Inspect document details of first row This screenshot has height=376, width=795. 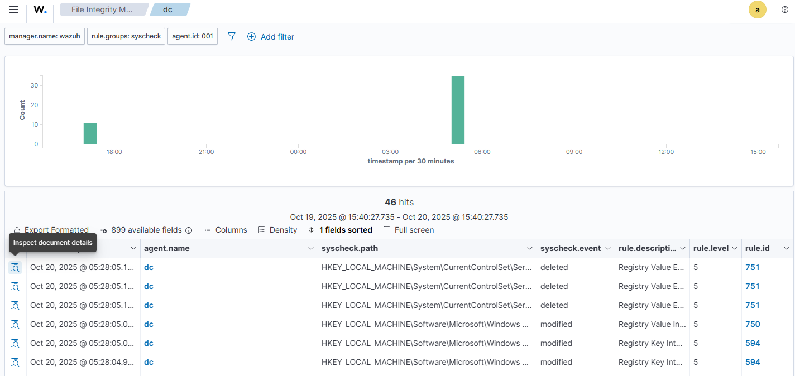[x=15, y=268]
